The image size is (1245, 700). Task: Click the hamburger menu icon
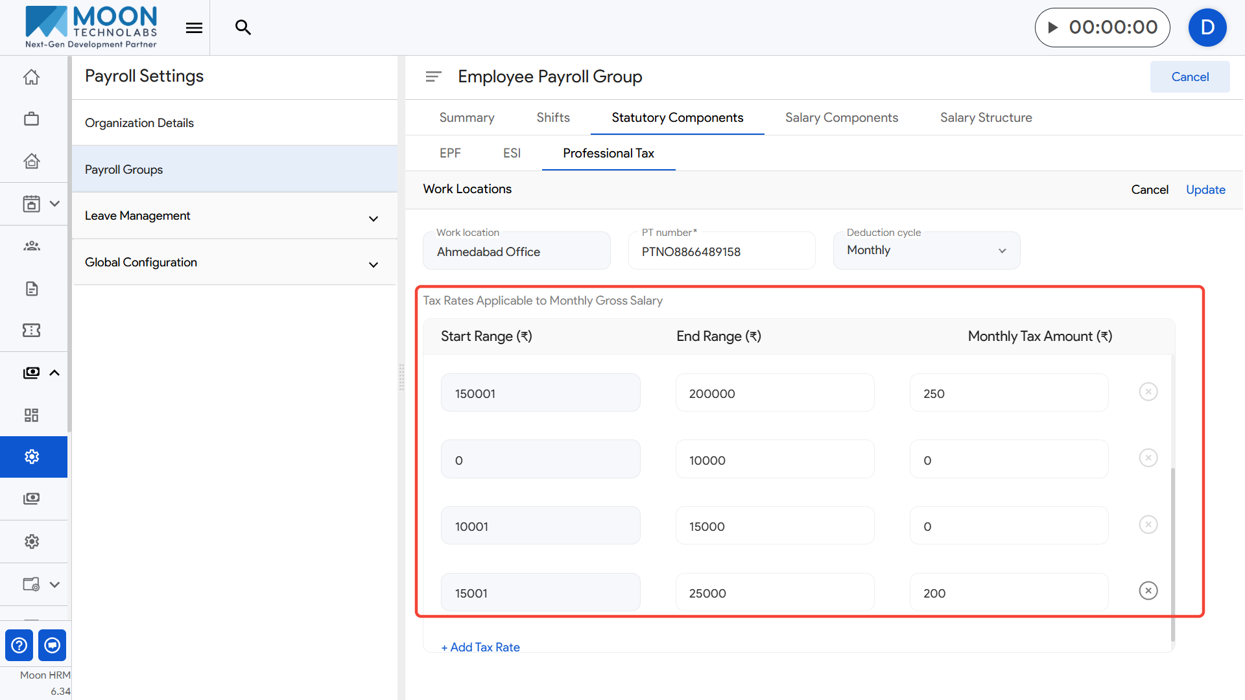click(194, 27)
